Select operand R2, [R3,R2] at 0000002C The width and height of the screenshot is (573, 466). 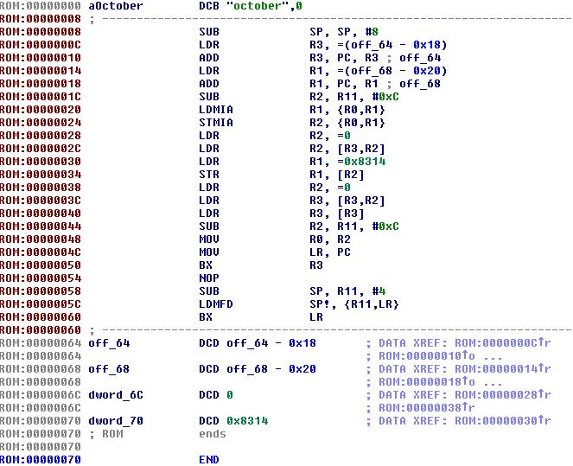[x=347, y=149]
